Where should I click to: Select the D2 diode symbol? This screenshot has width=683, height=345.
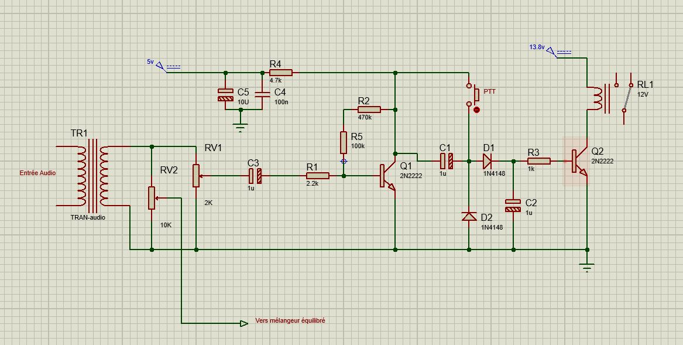469,217
